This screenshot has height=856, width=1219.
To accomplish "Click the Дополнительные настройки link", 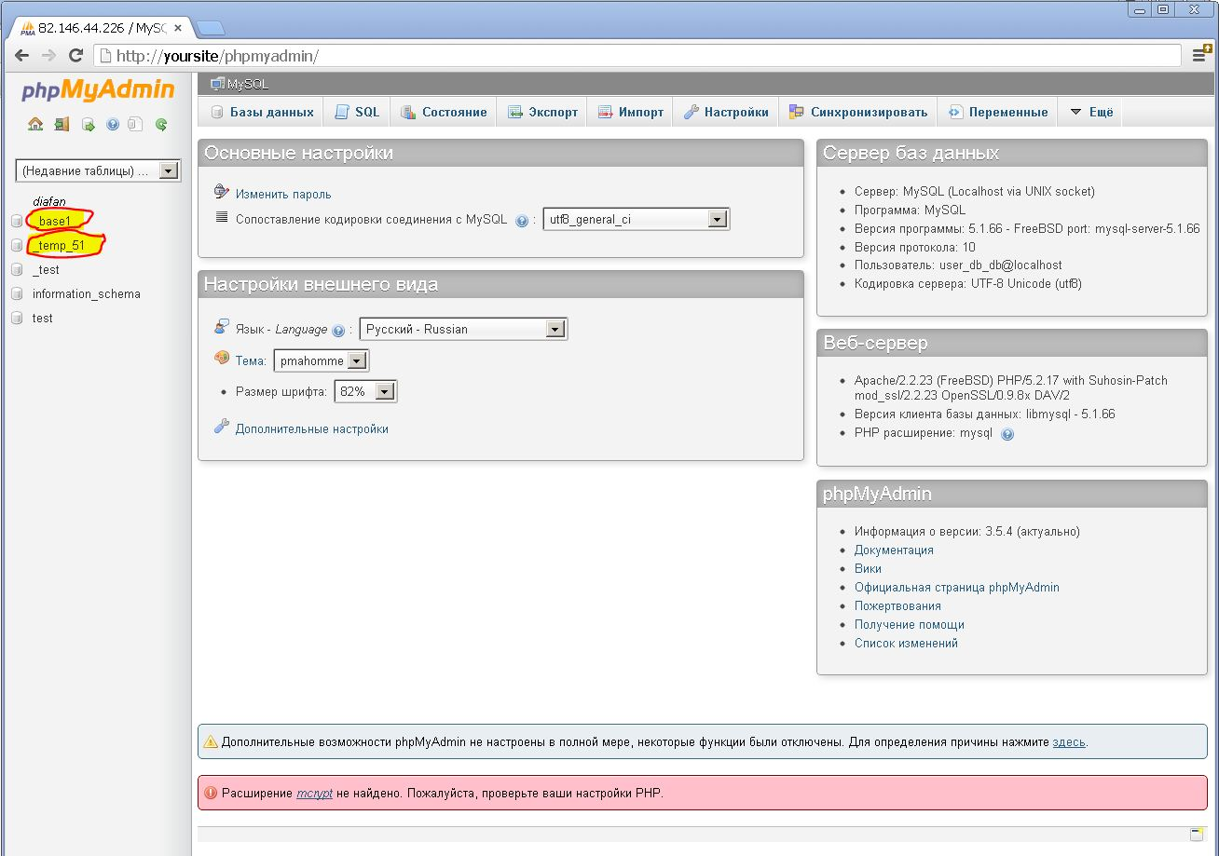I will (x=312, y=429).
